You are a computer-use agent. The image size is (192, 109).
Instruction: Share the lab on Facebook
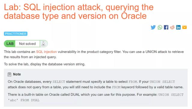(166, 27)
